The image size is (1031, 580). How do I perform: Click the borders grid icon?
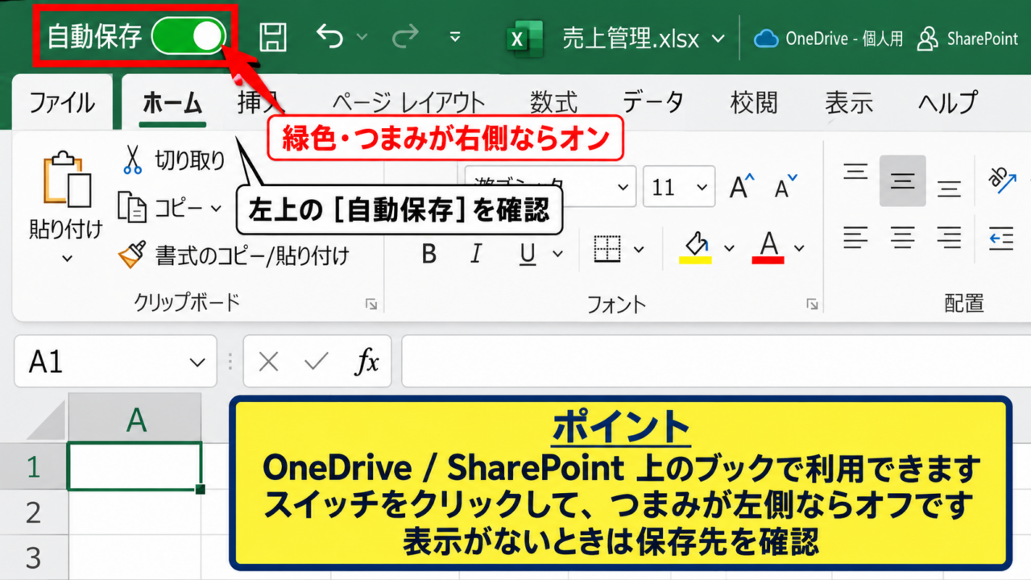pyautogui.click(x=608, y=249)
